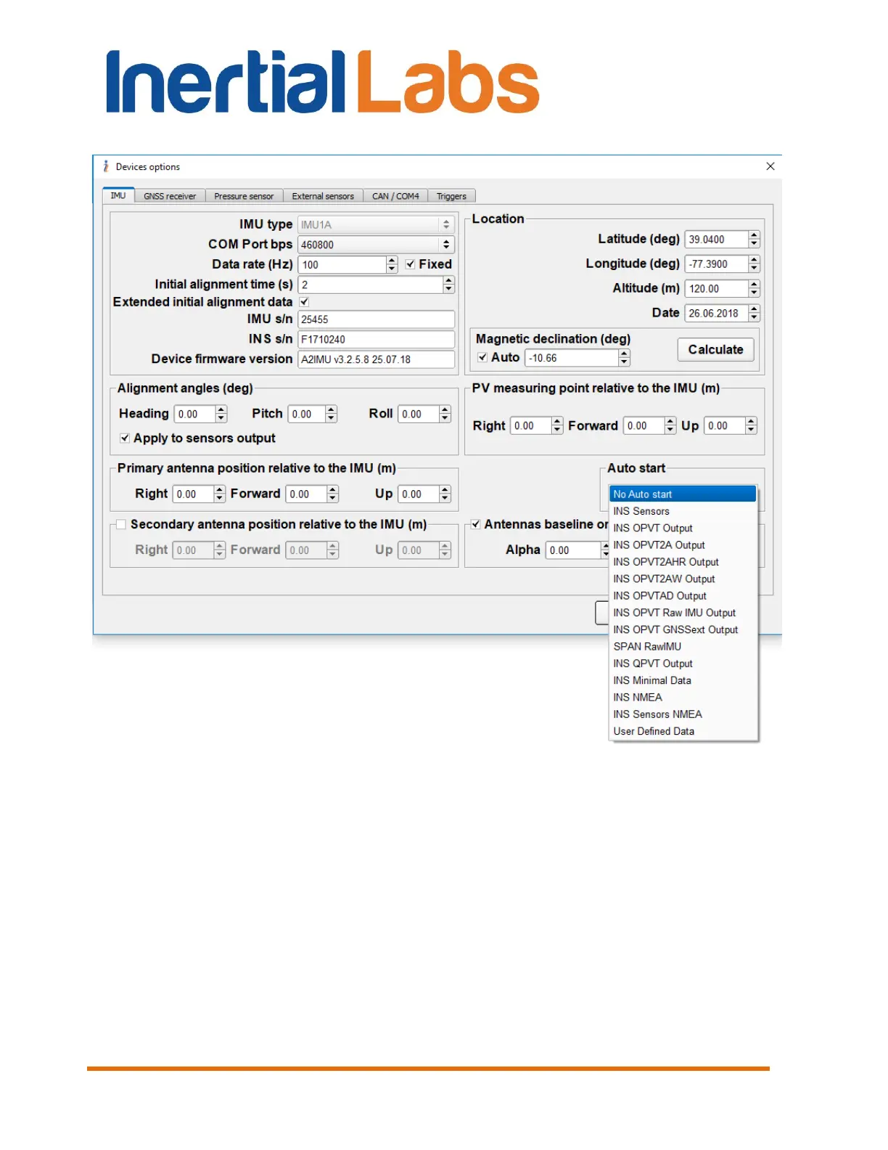Choose INS NMEA from the list
Viewport: 888px width, 1150px height.
[x=683, y=697]
